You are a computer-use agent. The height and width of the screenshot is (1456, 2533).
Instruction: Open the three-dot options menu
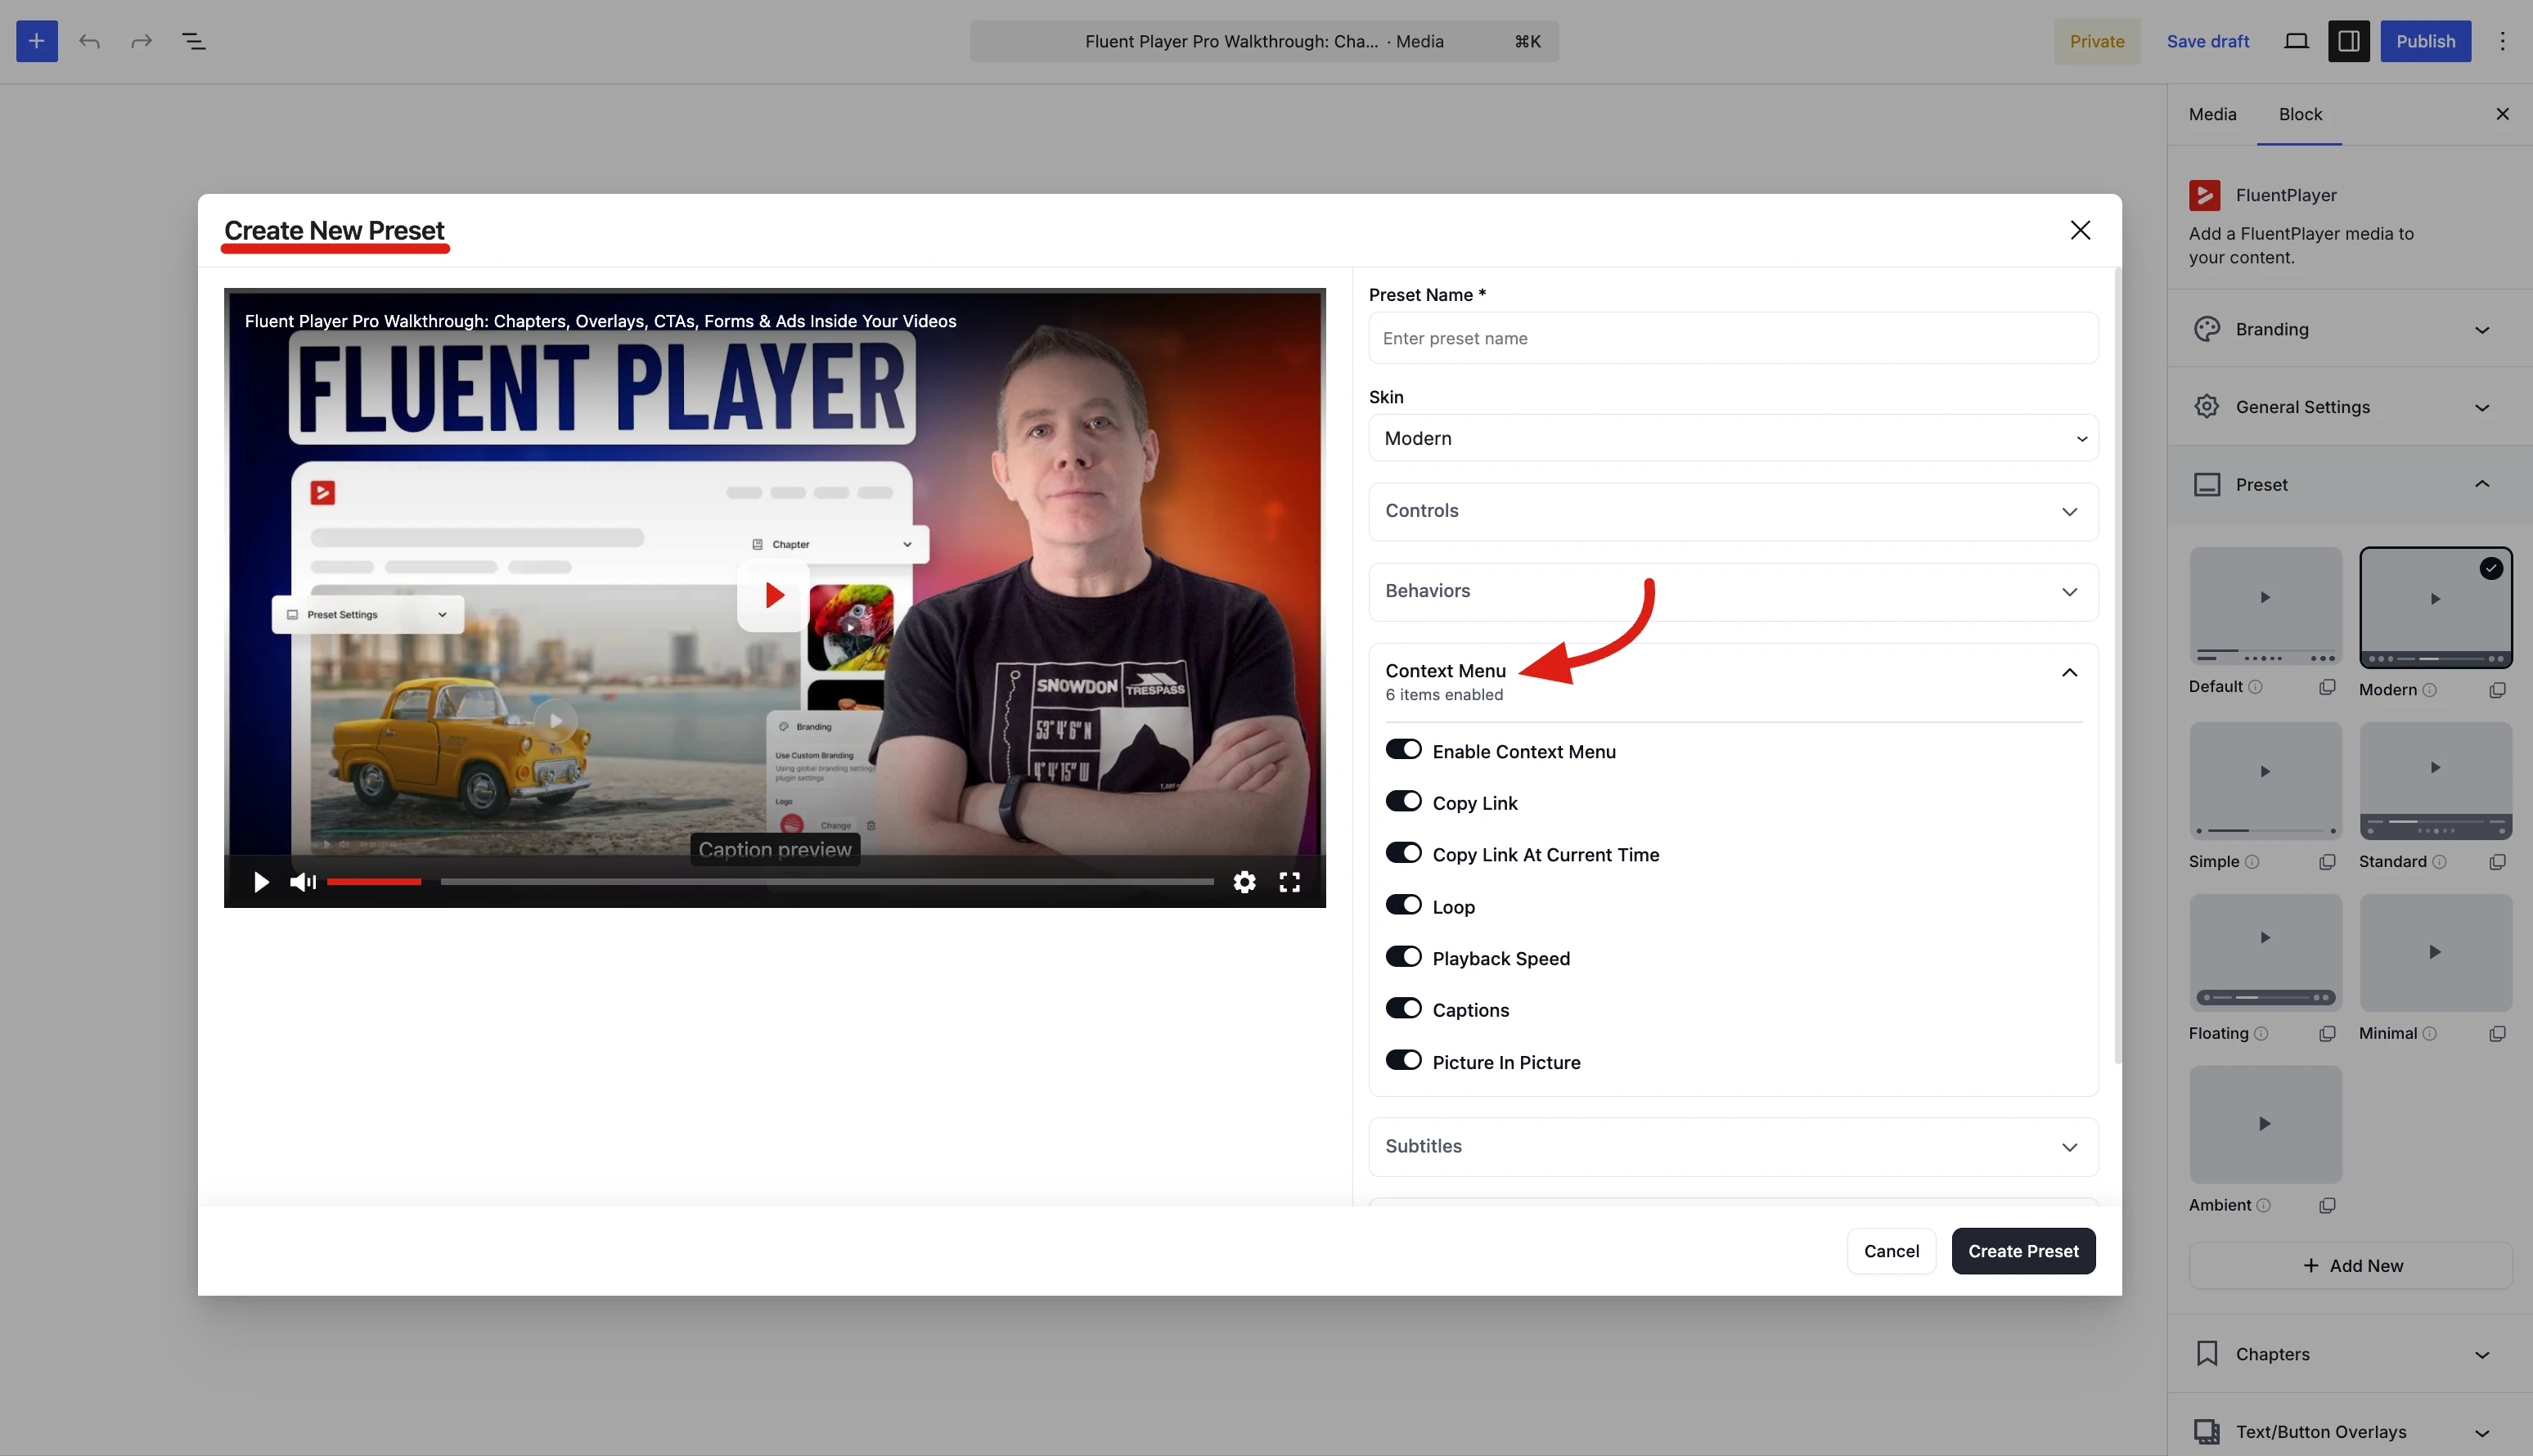click(x=2502, y=41)
